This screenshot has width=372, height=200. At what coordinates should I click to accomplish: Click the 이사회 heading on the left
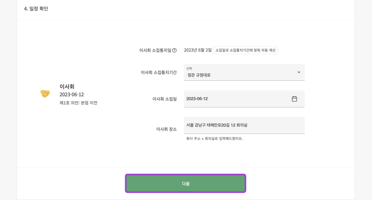tap(67, 86)
